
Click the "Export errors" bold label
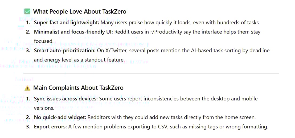coord(50,127)
